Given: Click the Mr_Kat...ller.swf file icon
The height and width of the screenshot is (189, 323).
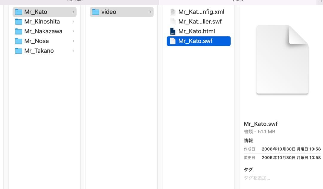Looking at the screenshot, I should point(172,21).
